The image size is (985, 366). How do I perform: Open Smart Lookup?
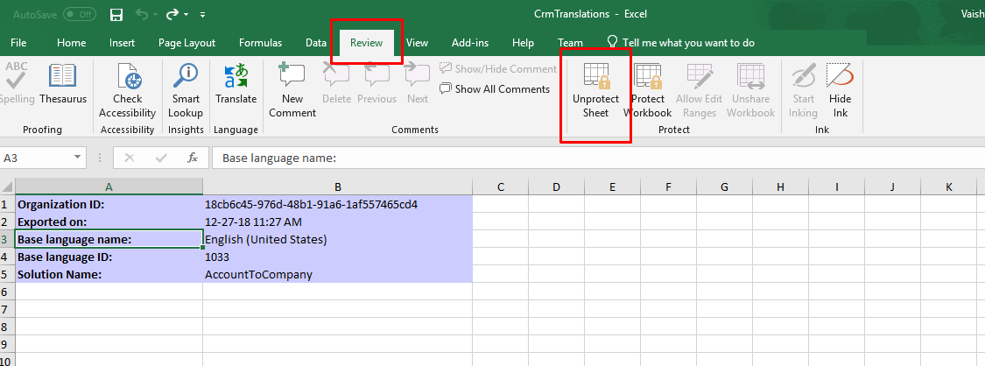pyautogui.click(x=186, y=90)
